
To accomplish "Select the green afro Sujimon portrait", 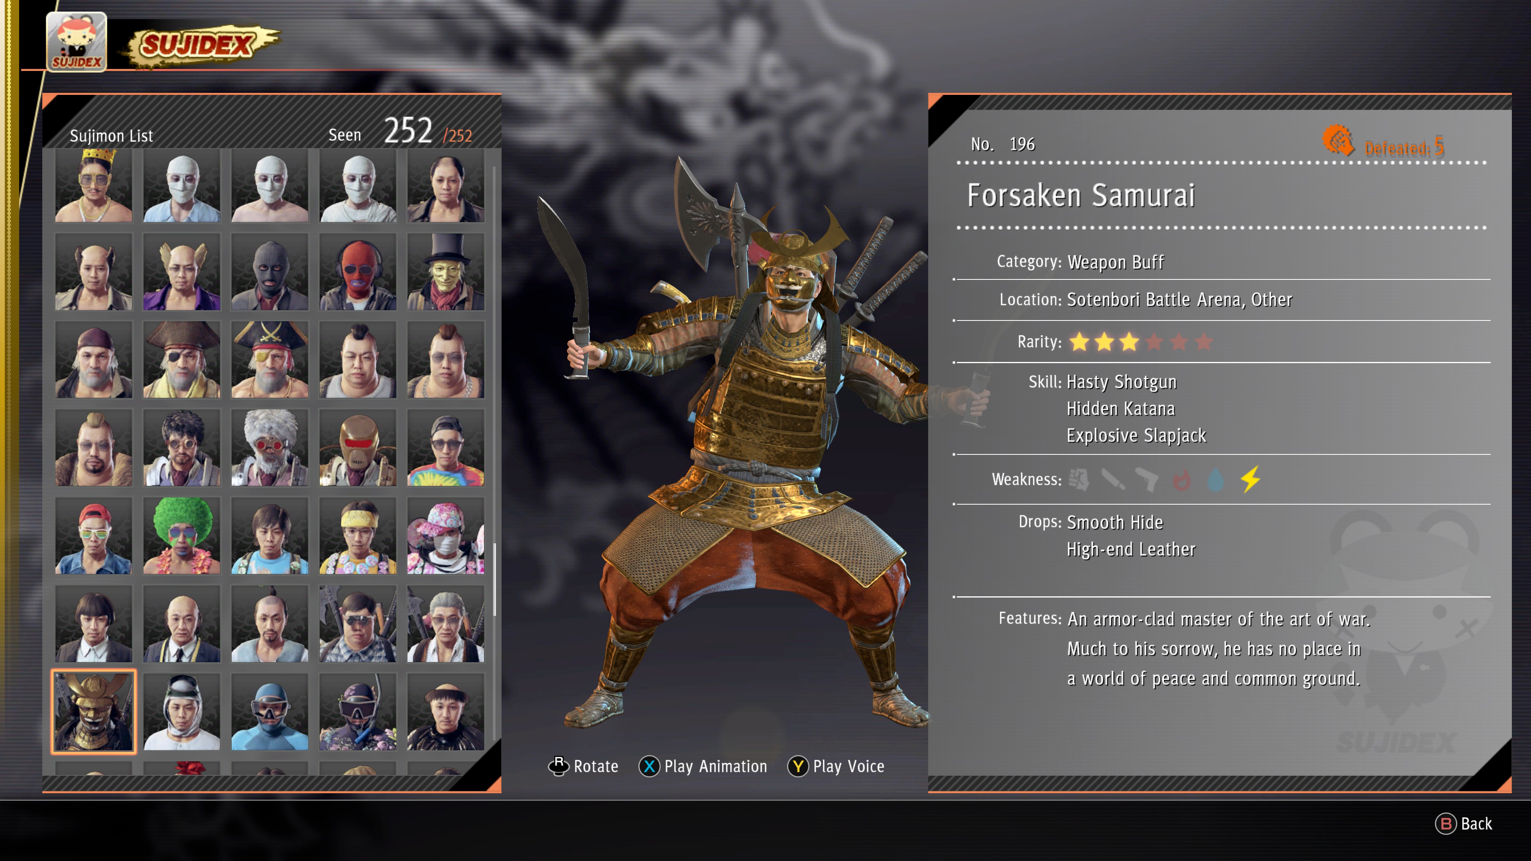I will [x=182, y=536].
